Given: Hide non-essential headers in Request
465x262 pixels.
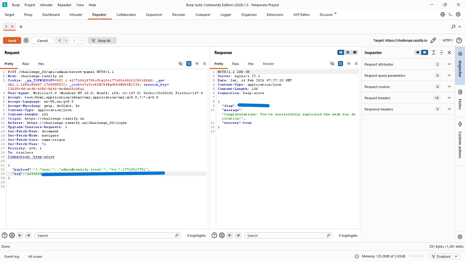Looking at the screenshot, I should 181,64.
